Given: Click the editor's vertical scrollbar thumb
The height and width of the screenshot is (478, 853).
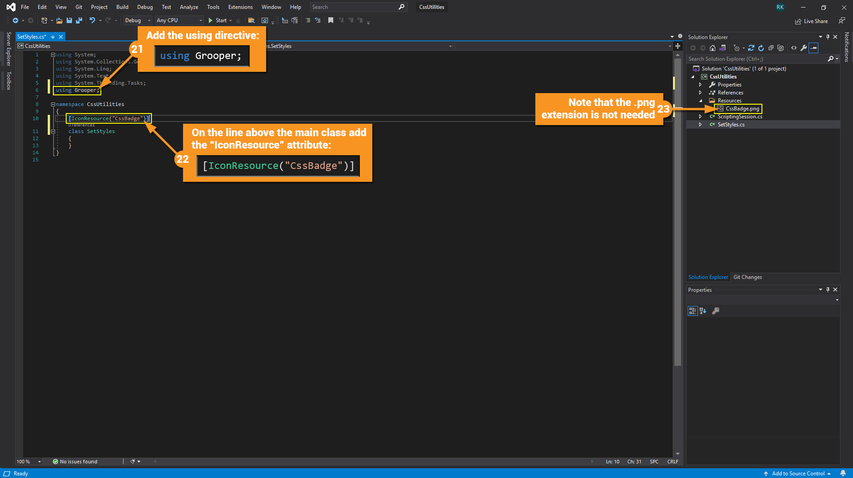Looking at the screenshot, I should (x=678, y=213).
